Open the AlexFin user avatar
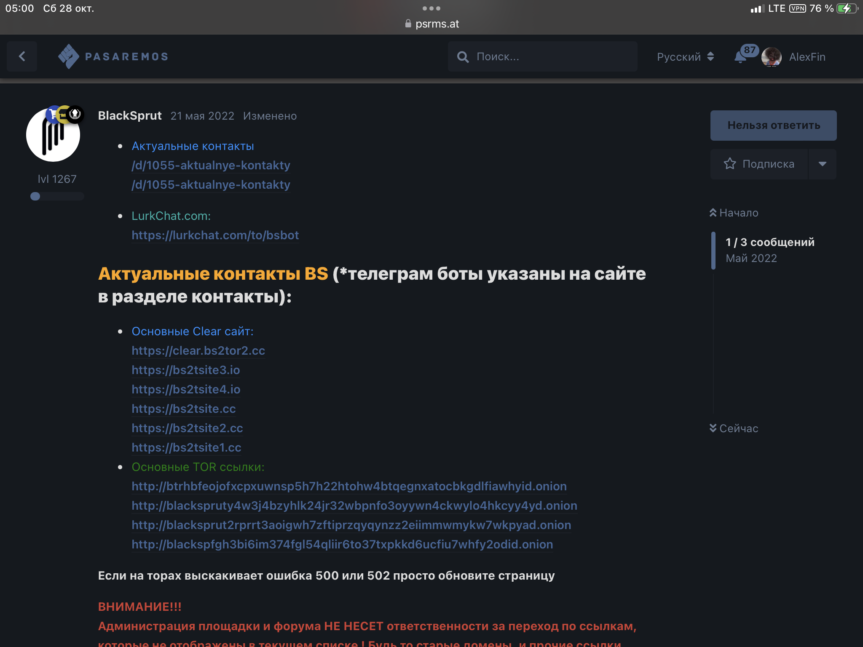 click(x=771, y=57)
